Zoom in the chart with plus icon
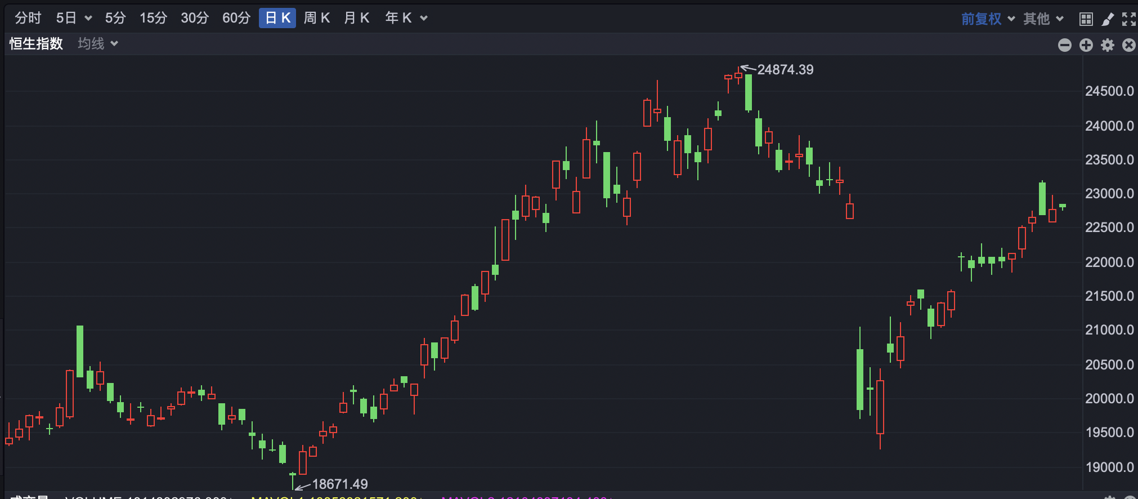The image size is (1138, 499). coord(1086,45)
